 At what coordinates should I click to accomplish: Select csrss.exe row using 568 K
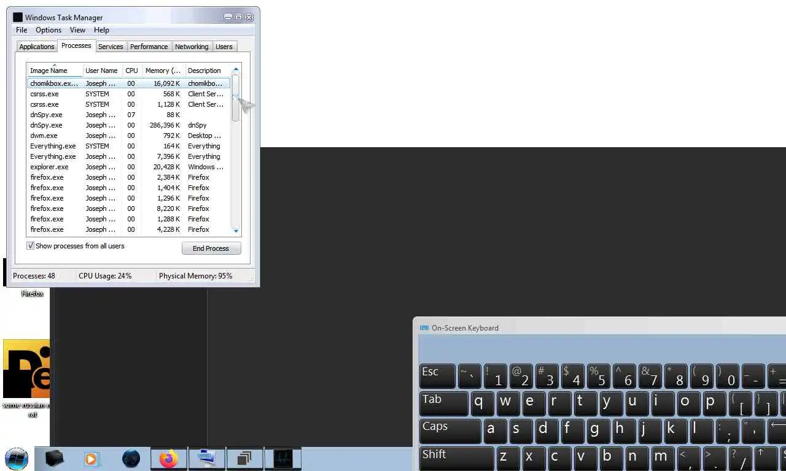click(x=128, y=94)
